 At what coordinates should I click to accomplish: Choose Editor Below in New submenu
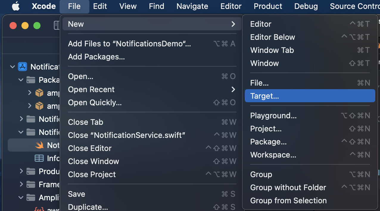coord(310,37)
